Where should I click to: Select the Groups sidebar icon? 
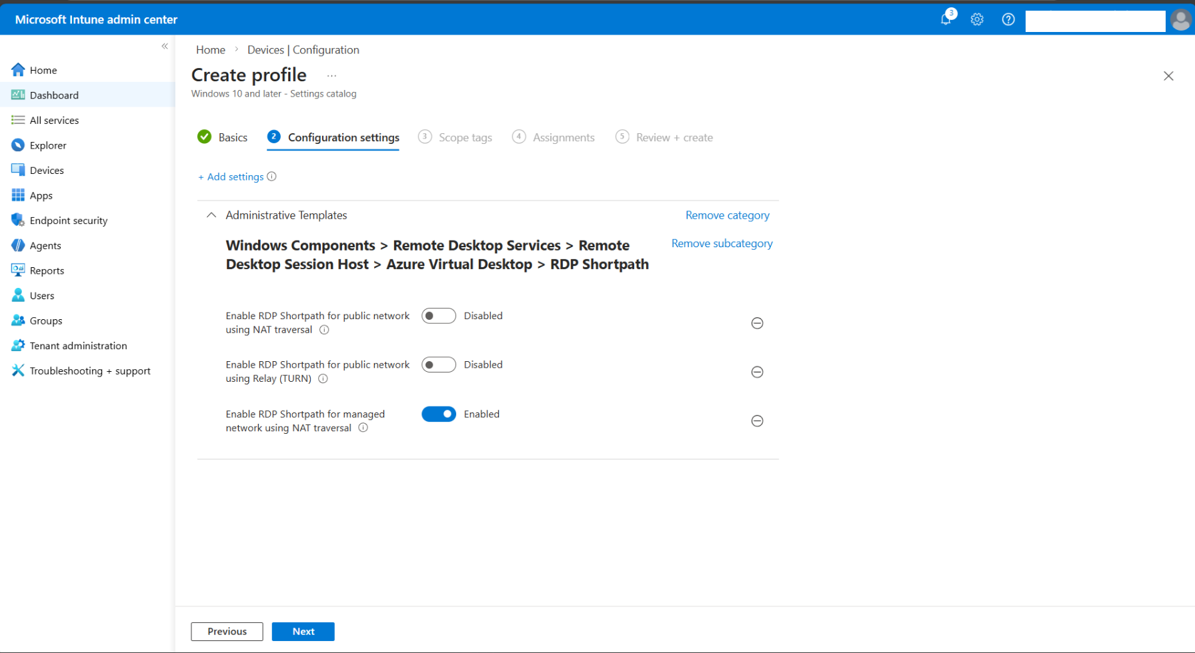click(x=18, y=320)
